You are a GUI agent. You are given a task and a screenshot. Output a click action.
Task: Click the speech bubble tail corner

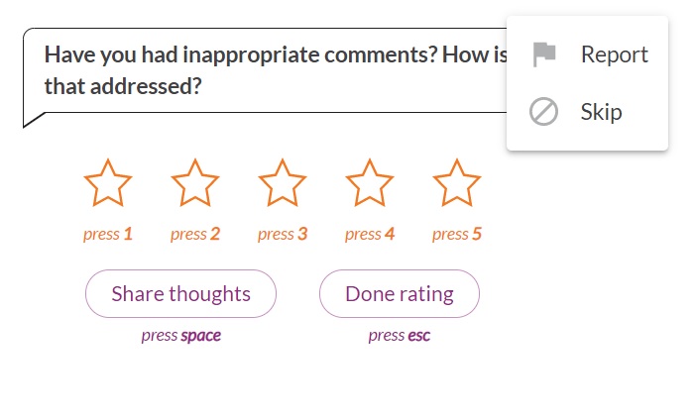click(33, 120)
